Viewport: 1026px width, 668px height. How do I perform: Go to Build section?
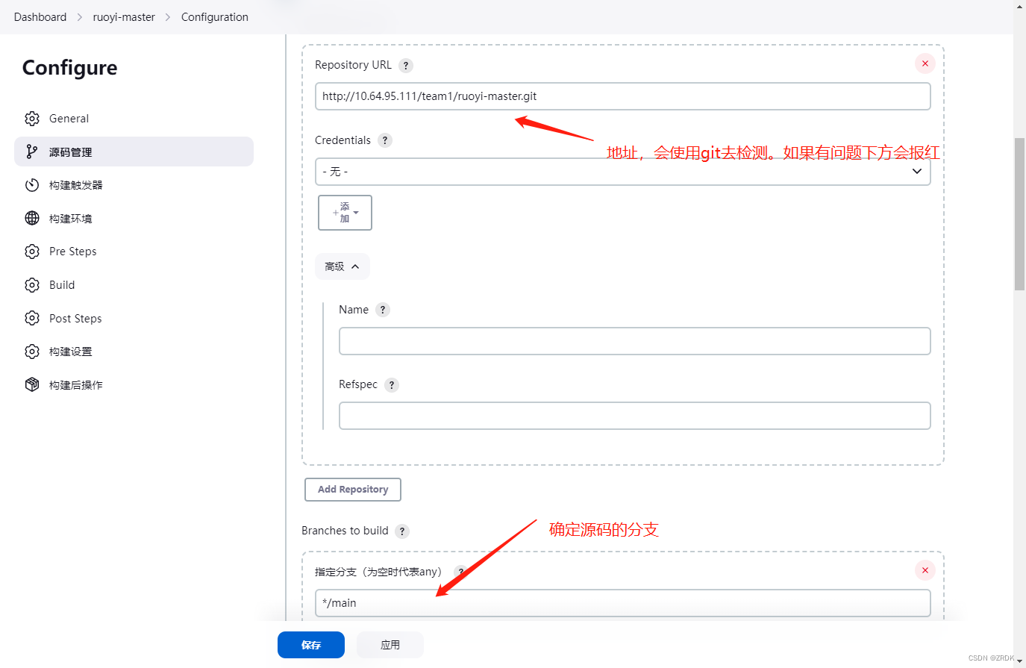coord(134,285)
